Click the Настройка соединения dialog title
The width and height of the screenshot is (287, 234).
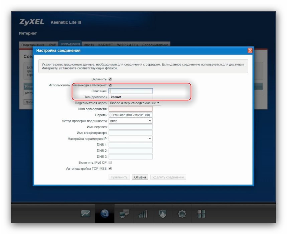(58, 50)
